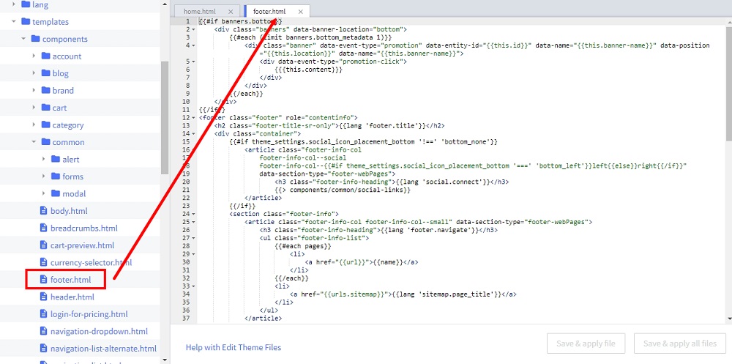The image size is (732, 364).
Task: Open breadcrumbs.html in the file tree
Action: coord(84,228)
